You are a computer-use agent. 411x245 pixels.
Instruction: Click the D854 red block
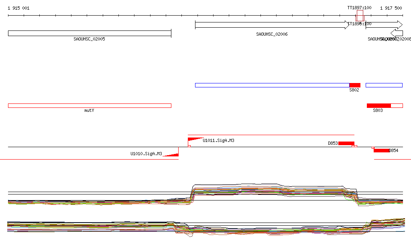(x=381, y=150)
